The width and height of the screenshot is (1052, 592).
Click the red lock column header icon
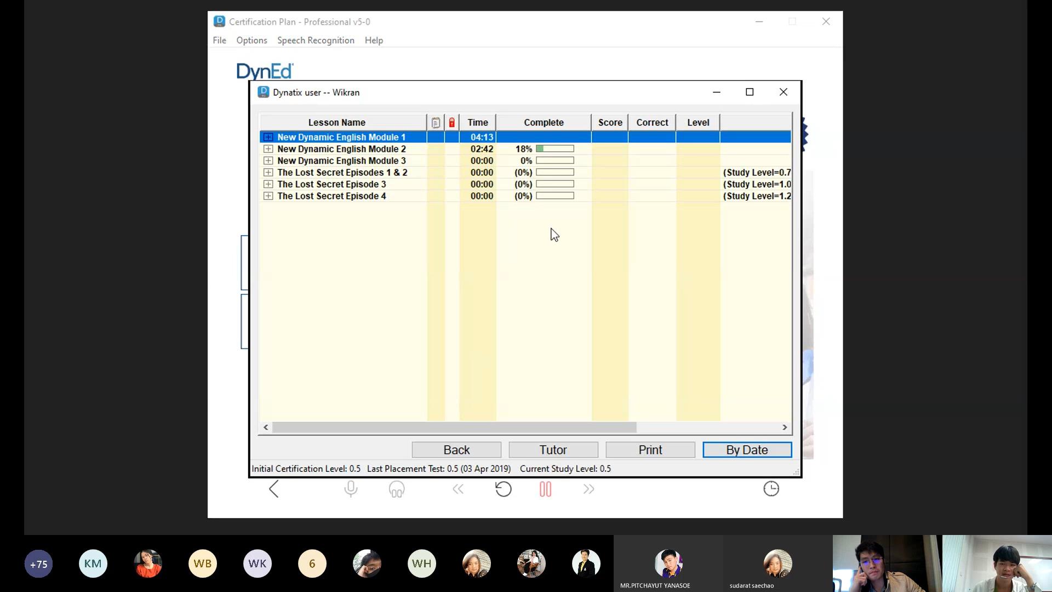[x=452, y=123]
